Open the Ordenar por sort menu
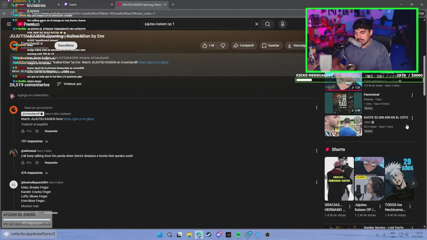Image resolution: width=427 pixels, height=240 pixels. coord(69,84)
